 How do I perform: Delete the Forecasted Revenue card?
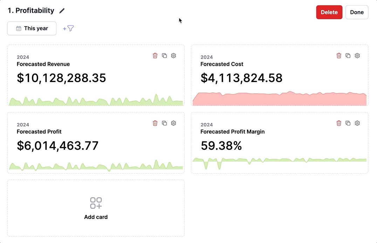click(155, 56)
